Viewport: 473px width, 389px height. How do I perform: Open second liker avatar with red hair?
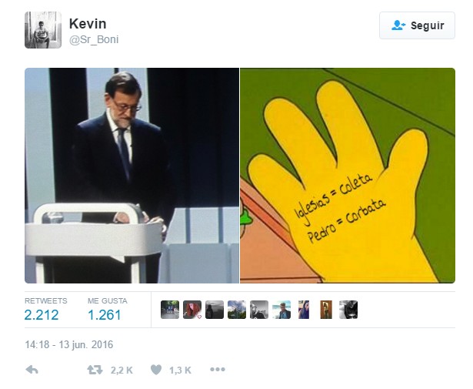pos(192,310)
